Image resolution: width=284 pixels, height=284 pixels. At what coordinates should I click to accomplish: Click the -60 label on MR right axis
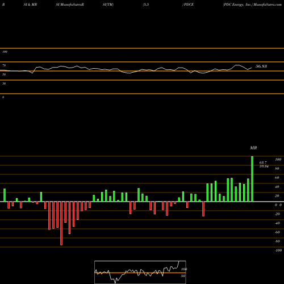277,232
